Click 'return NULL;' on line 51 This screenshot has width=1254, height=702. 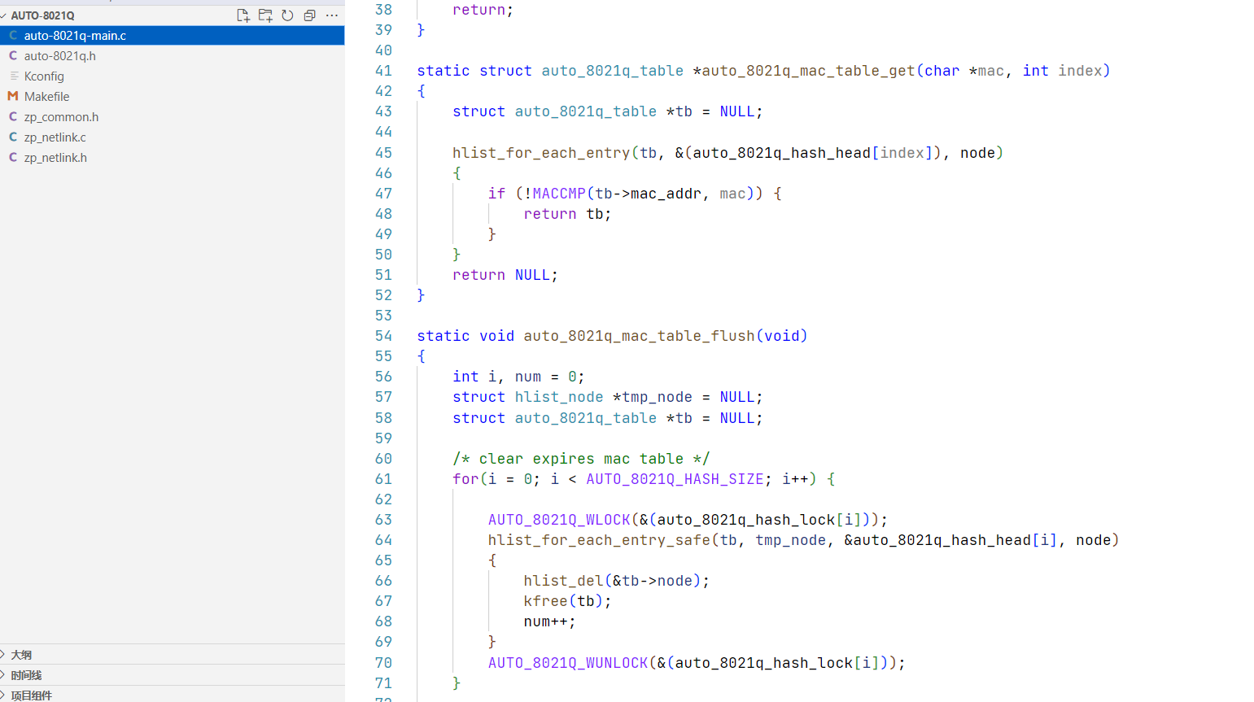pos(505,275)
